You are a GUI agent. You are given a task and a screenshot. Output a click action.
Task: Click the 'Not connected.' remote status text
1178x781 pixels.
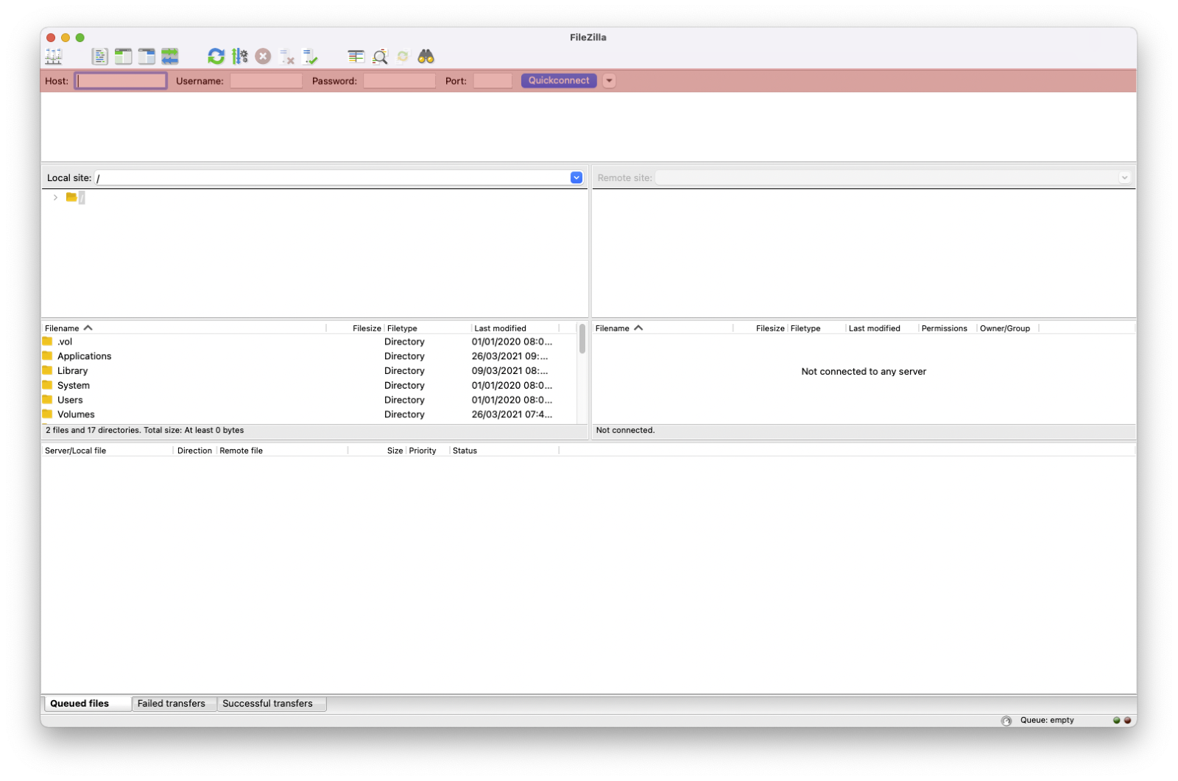tap(625, 431)
